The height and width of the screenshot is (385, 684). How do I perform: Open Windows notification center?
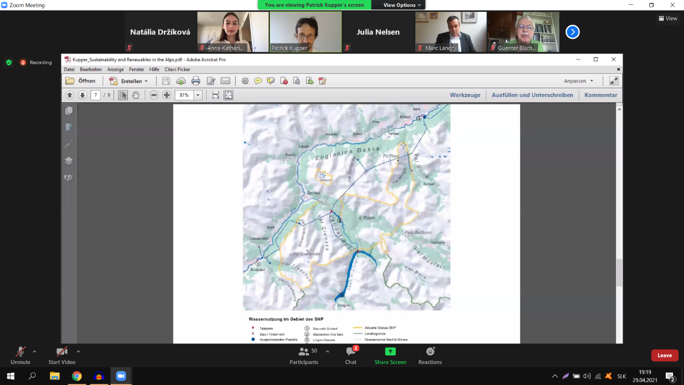point(670,376)
